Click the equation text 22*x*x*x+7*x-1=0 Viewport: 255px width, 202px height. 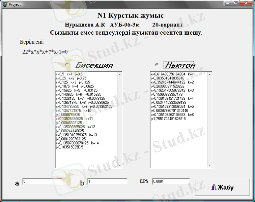45,52
